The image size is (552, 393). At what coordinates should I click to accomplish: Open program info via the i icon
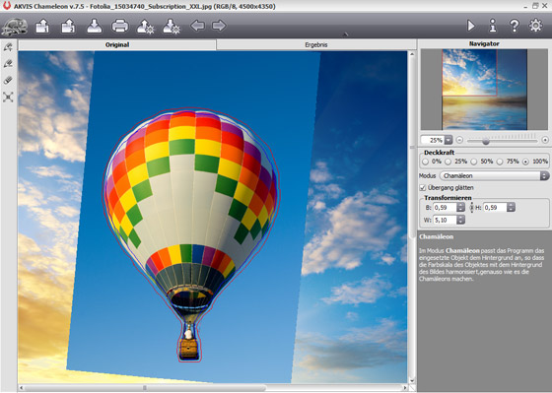coord(493,26)
